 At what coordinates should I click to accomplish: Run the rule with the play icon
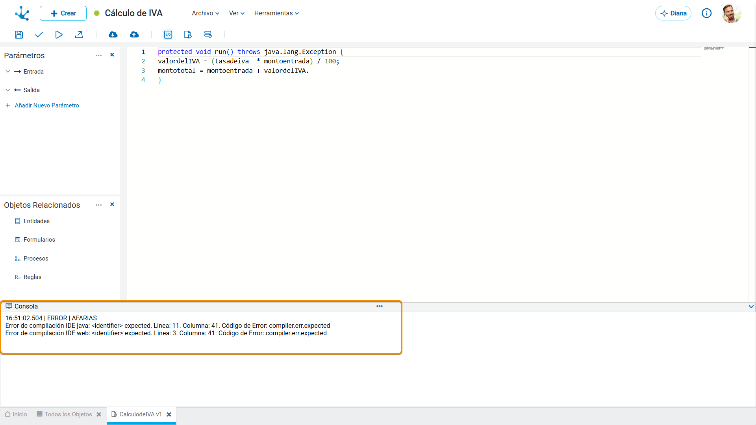(59, 35)
